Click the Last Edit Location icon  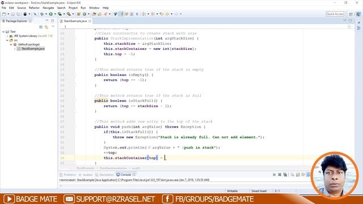161,14
